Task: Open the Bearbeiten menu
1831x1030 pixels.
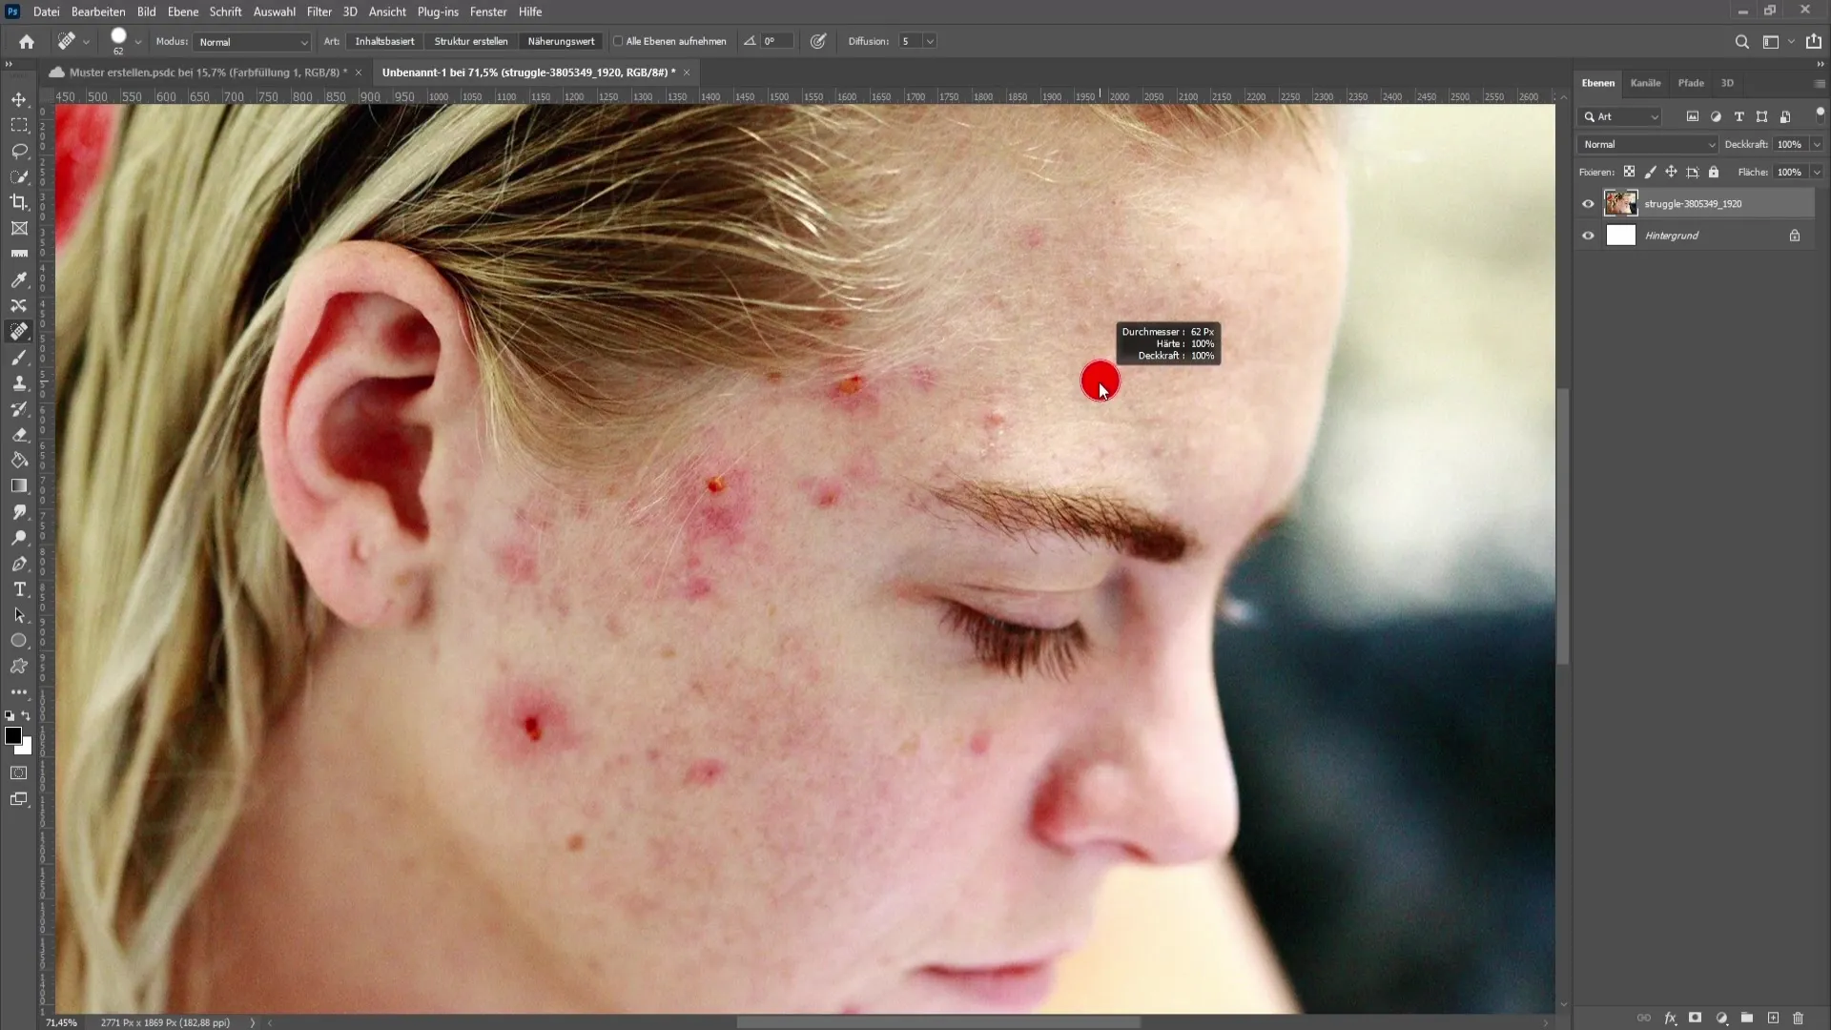Action: (98, 11)
